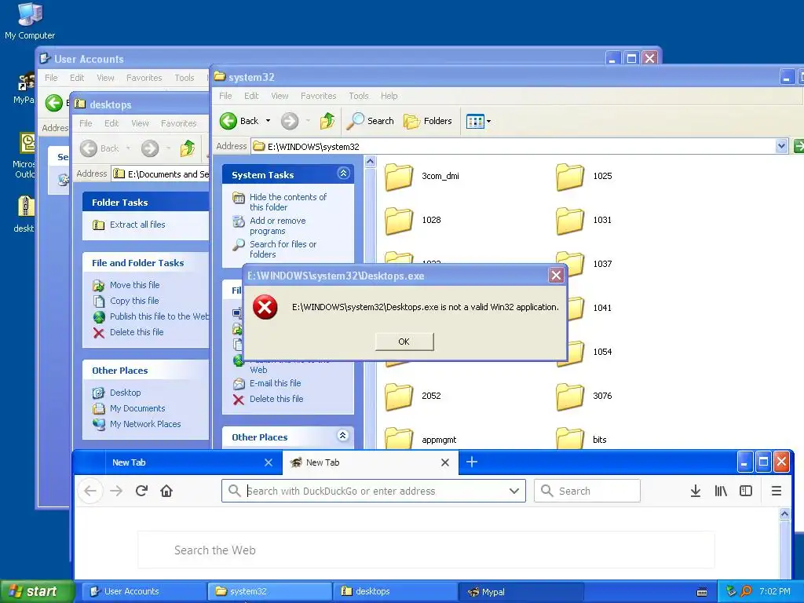Click Copy this file in desktops window

point(134,301)
